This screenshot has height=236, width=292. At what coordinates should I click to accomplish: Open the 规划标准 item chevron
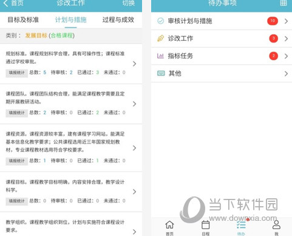pyautogui.click(x=134, y=64)
